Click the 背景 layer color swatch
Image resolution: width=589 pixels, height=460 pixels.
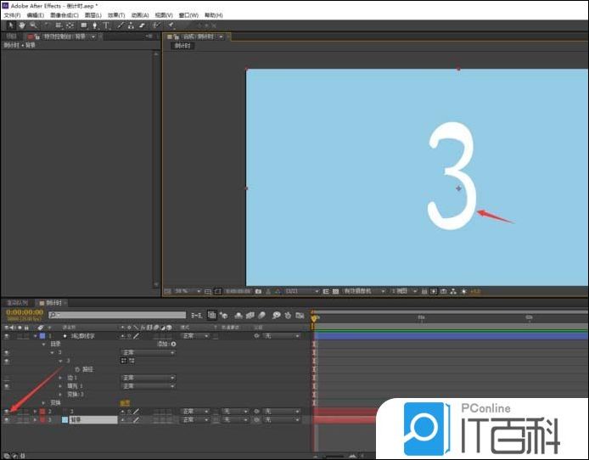[65, 420]
